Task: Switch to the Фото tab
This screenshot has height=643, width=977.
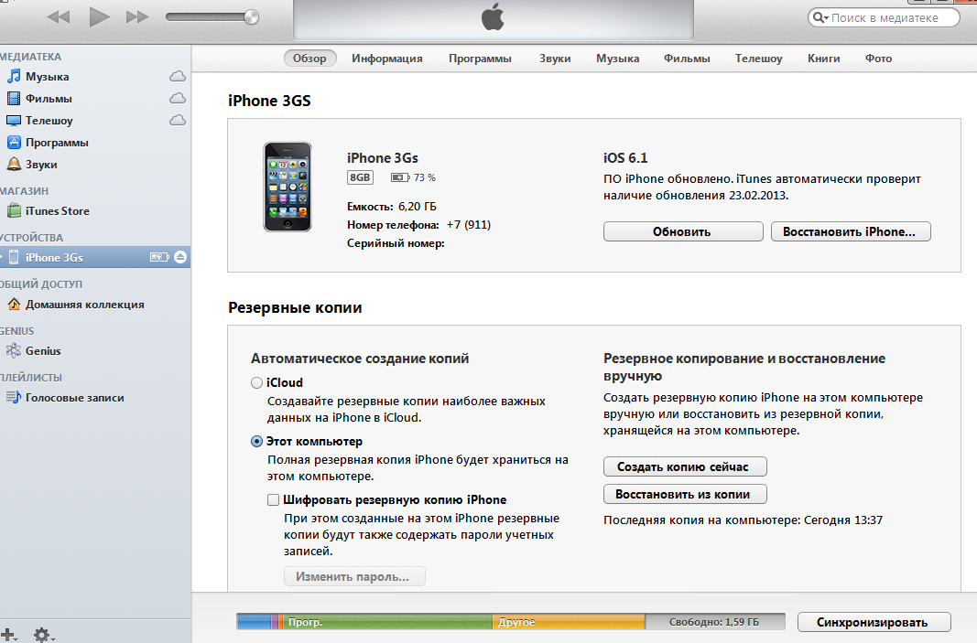Action: [878, 59]
